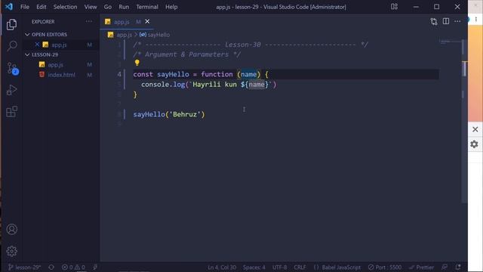Open changes compare icon in editor toolbar
The height and width of the screenshot is (272, 483).
[x=434, y=22]
